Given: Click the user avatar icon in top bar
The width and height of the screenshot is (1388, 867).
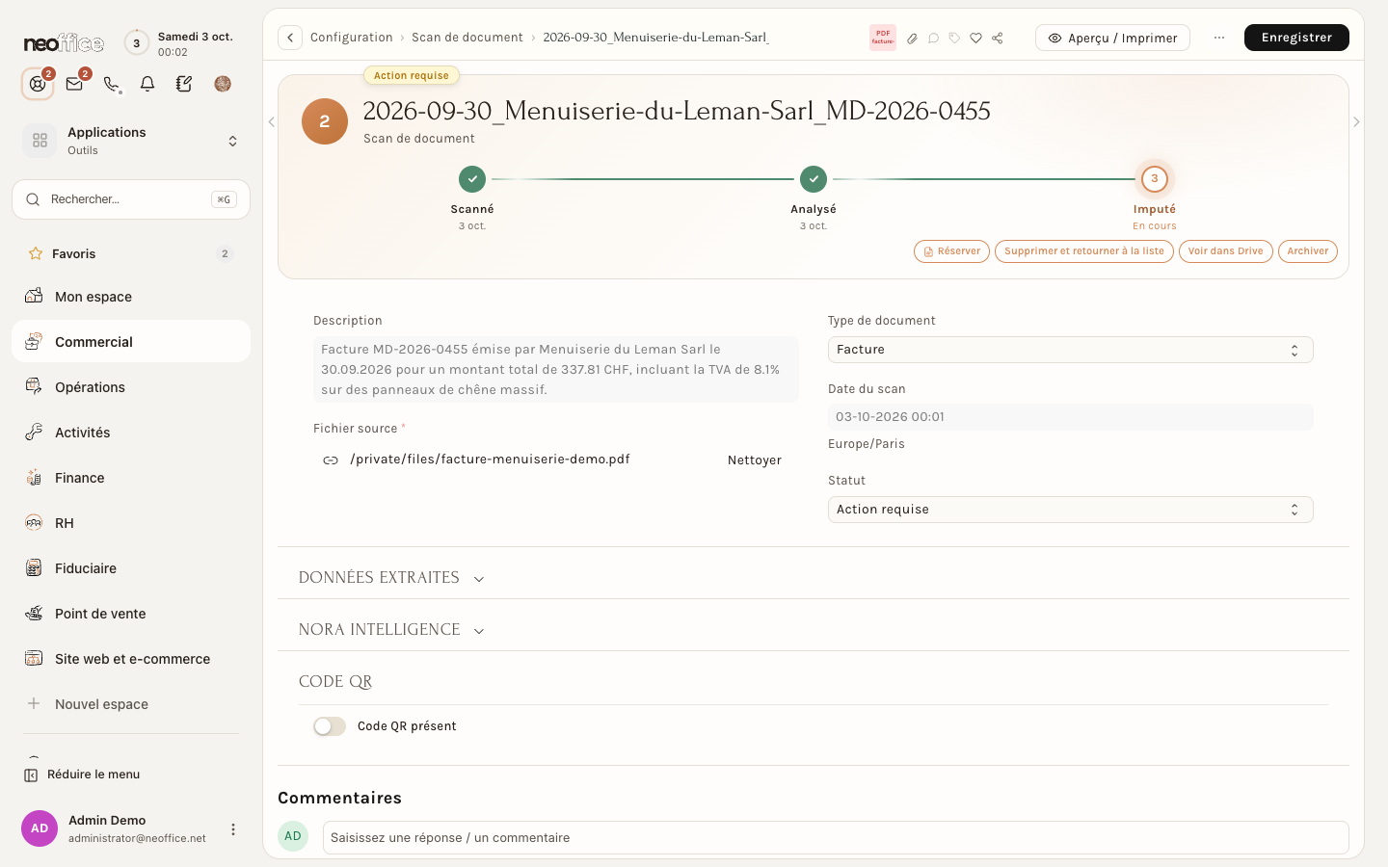Looking at the screenshot, I should 223,84.
